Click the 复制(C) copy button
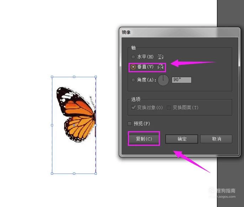The height and width of the screenshot is (207, 244). coord(144,139)
